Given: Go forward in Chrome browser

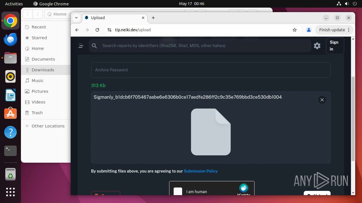Looking at the screenshot, I should click(x=87, y=30).
